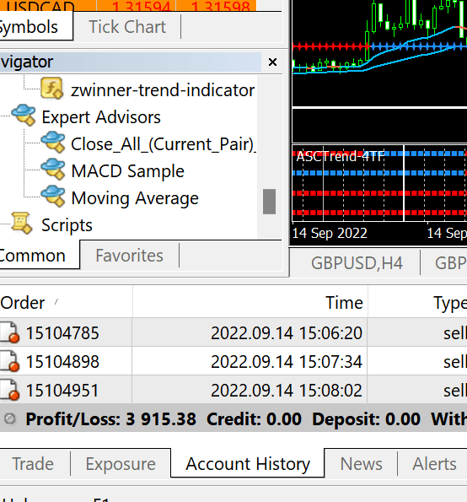The width and height of the screenshot is (467, 502).
Task: Click the Profit/Loss summary row icon
Action: pos(10,418)
